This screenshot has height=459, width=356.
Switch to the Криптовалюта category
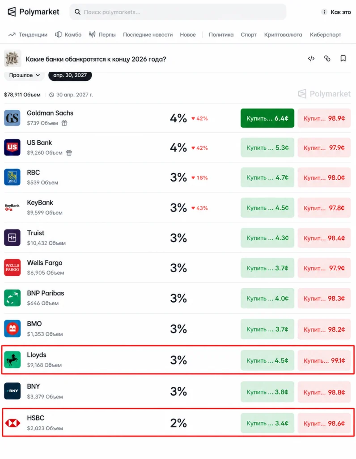[x=283, y=35]
